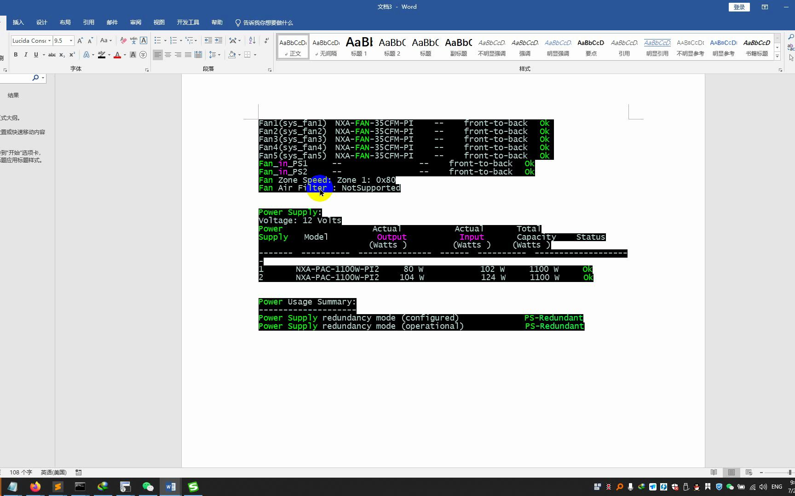Switch to Web Layout view
This screenshot has width=795, height=496.
click(749, 472)
